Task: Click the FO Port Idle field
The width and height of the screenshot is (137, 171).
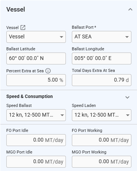Action: (x=36, y=140)
